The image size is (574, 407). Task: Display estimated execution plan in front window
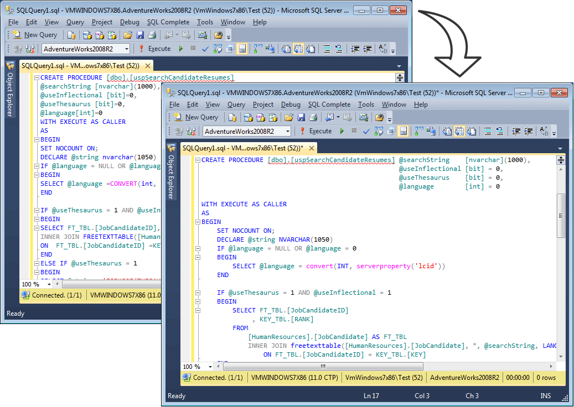[x=379, y=131]
